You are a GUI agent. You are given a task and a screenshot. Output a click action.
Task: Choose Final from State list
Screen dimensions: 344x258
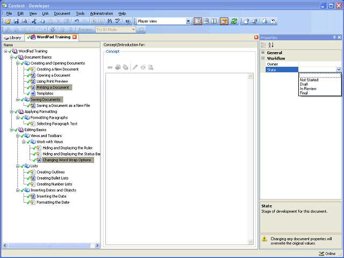320,93
